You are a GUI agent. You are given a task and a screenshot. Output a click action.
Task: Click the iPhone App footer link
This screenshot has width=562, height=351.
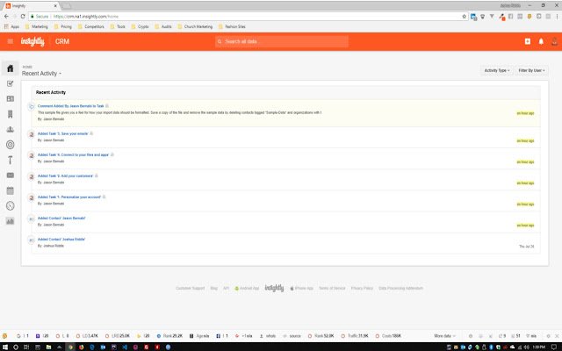tap(302, 289)
